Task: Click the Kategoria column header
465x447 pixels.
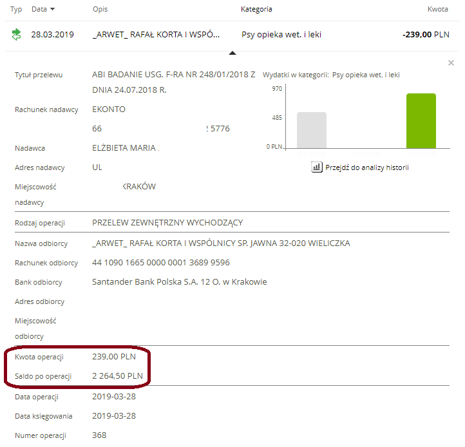Action: point(256,9)
